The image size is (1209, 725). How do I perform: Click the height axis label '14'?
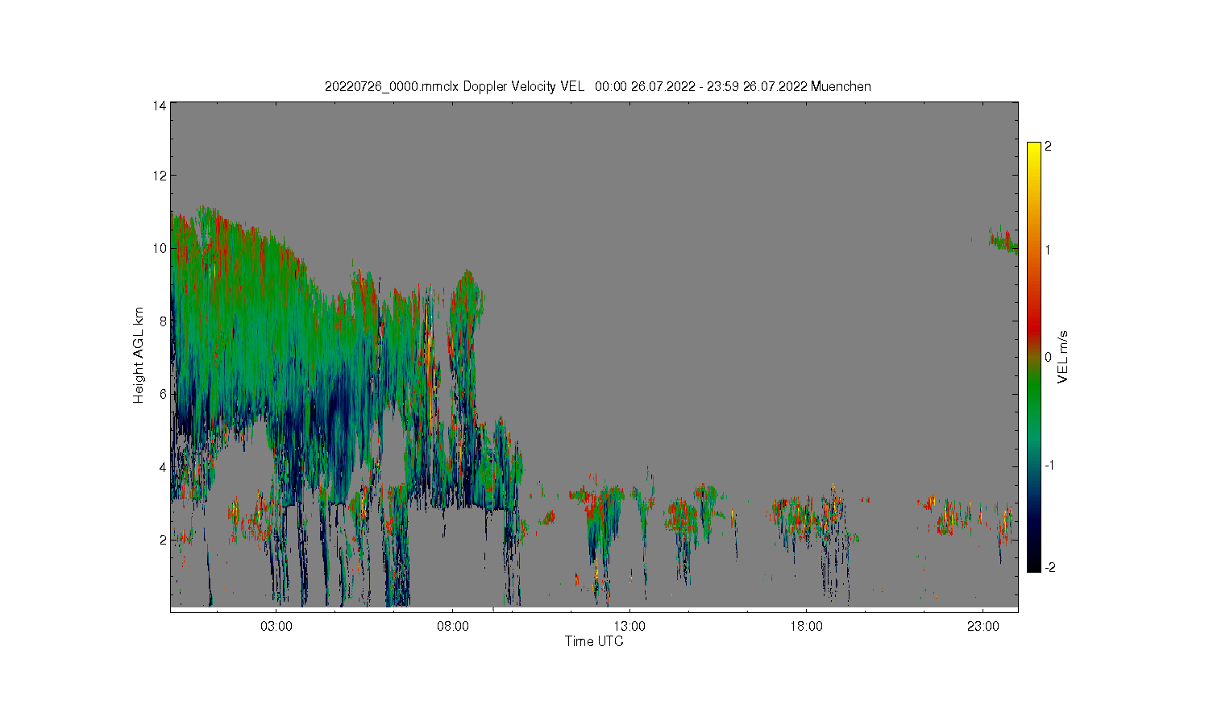tap(160, 106)
